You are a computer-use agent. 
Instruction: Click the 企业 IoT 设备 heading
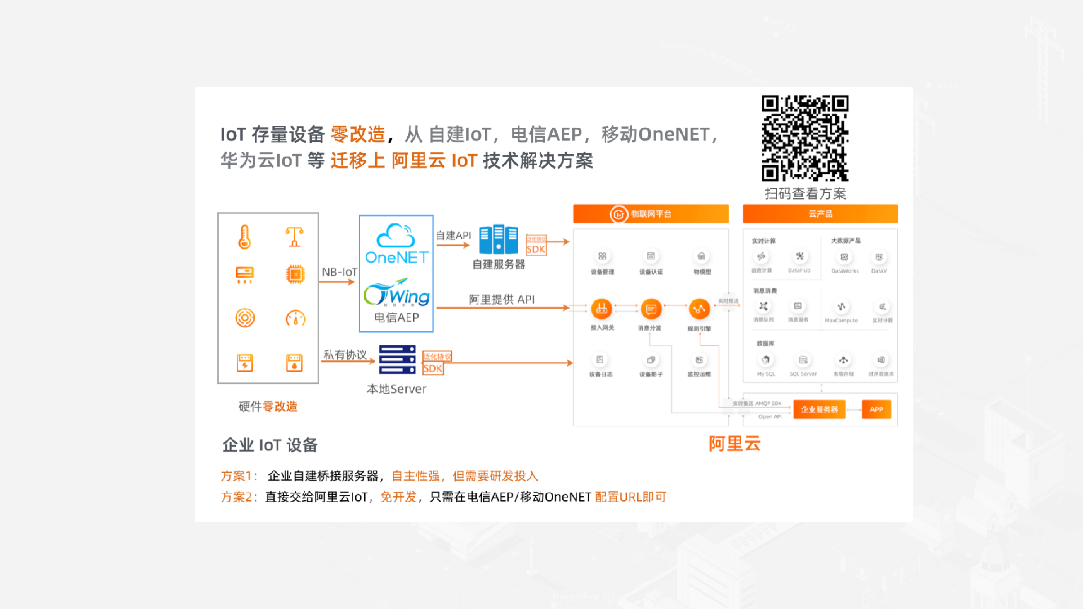tap(270, 445)
